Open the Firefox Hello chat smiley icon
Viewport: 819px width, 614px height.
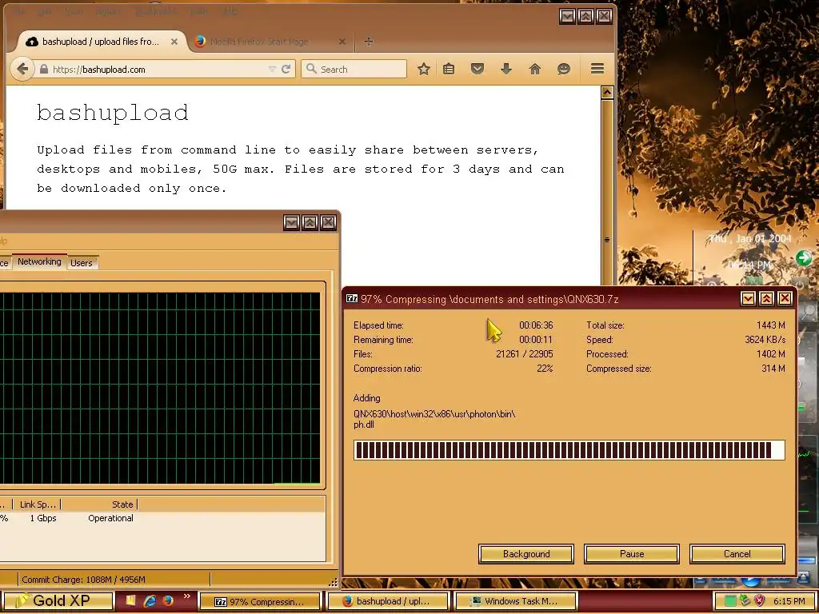(563, 69)
